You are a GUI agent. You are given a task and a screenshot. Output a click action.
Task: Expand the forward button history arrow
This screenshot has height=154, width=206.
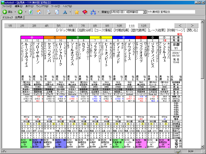tap(25, 12)
